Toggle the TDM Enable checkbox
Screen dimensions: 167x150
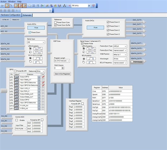[x=132, y=62]
